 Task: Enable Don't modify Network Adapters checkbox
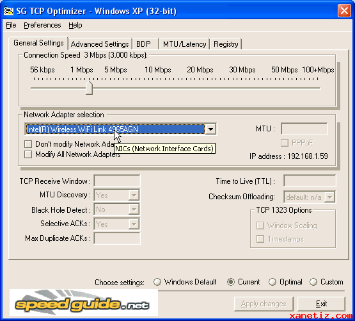[x=28, y=144]
